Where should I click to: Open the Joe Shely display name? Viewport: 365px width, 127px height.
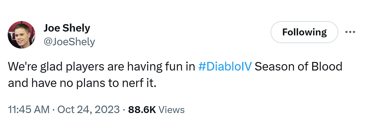click(x=67, y=28)
